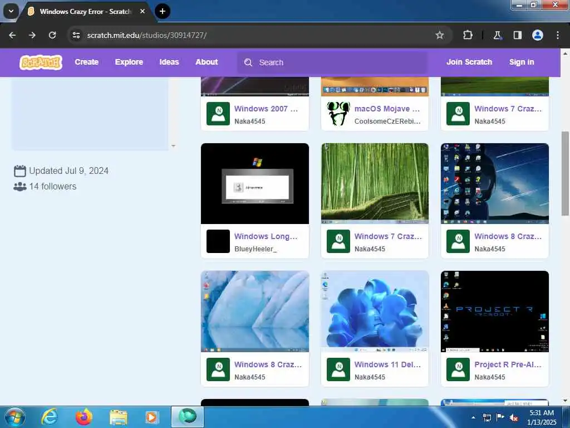The image size is (570, 428).
Task: Open Windows Media Player in taskbar
Action: (151, 417)
